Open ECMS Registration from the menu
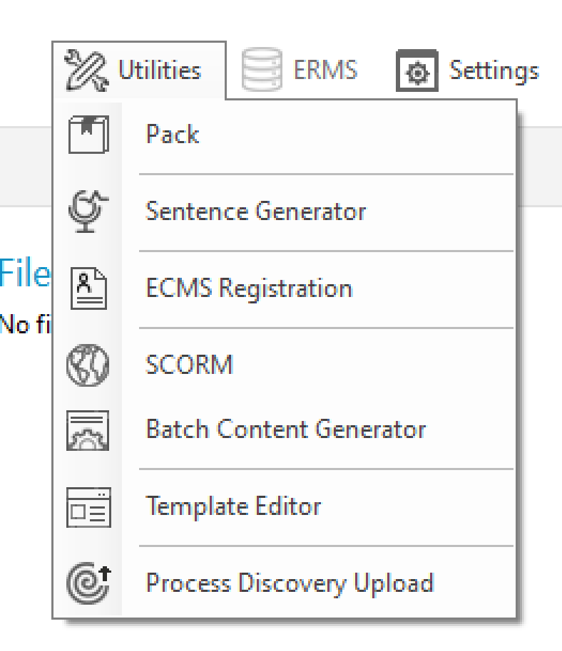 pyautogui.click(x=249, y=288)
